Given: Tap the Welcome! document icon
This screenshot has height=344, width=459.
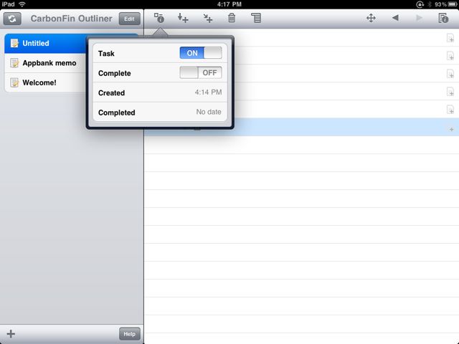Looking at the screenshot, I should point(14,82).
